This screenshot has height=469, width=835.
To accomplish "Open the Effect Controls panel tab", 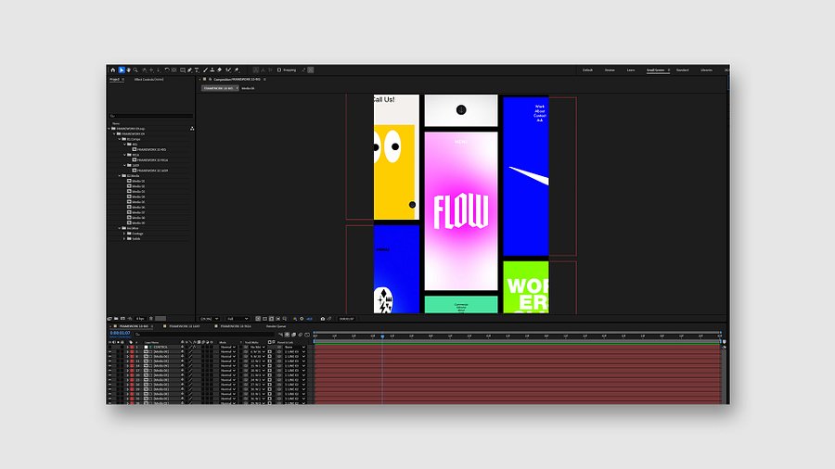I will click(148, 79).
